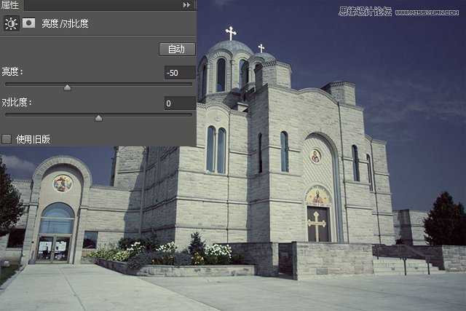Click the 亮度 brightness slider handle
466x311 pixels.
tap(68, 87)
